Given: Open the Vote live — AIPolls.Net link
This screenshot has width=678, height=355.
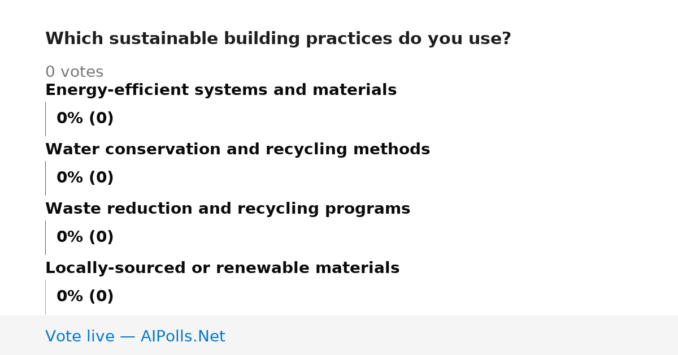Looking at the screenshot, I should click(x=135, y=336).
